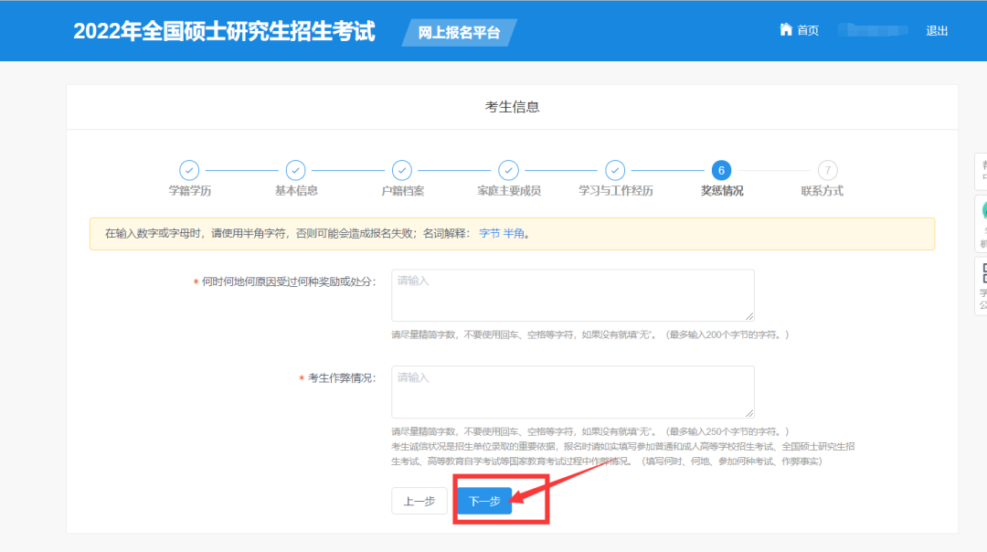Open the 半角 term explanation link
This screenshot has height=552, width=987.
pos(513,234)
